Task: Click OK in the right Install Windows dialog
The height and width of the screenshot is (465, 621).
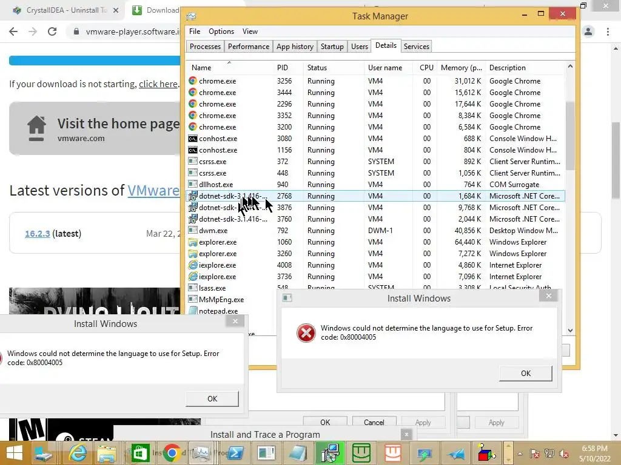Action: pos(526,373)
